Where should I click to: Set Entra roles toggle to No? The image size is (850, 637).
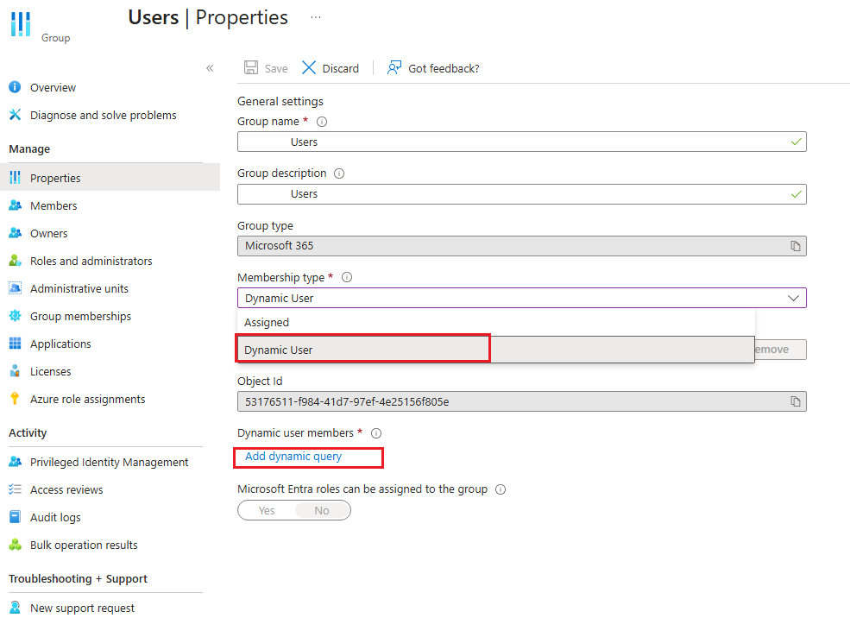322,511
